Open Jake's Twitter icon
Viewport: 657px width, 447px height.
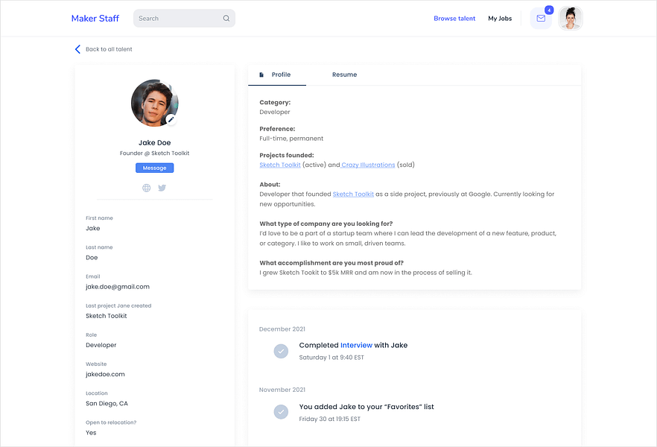[x=162, y=188]
